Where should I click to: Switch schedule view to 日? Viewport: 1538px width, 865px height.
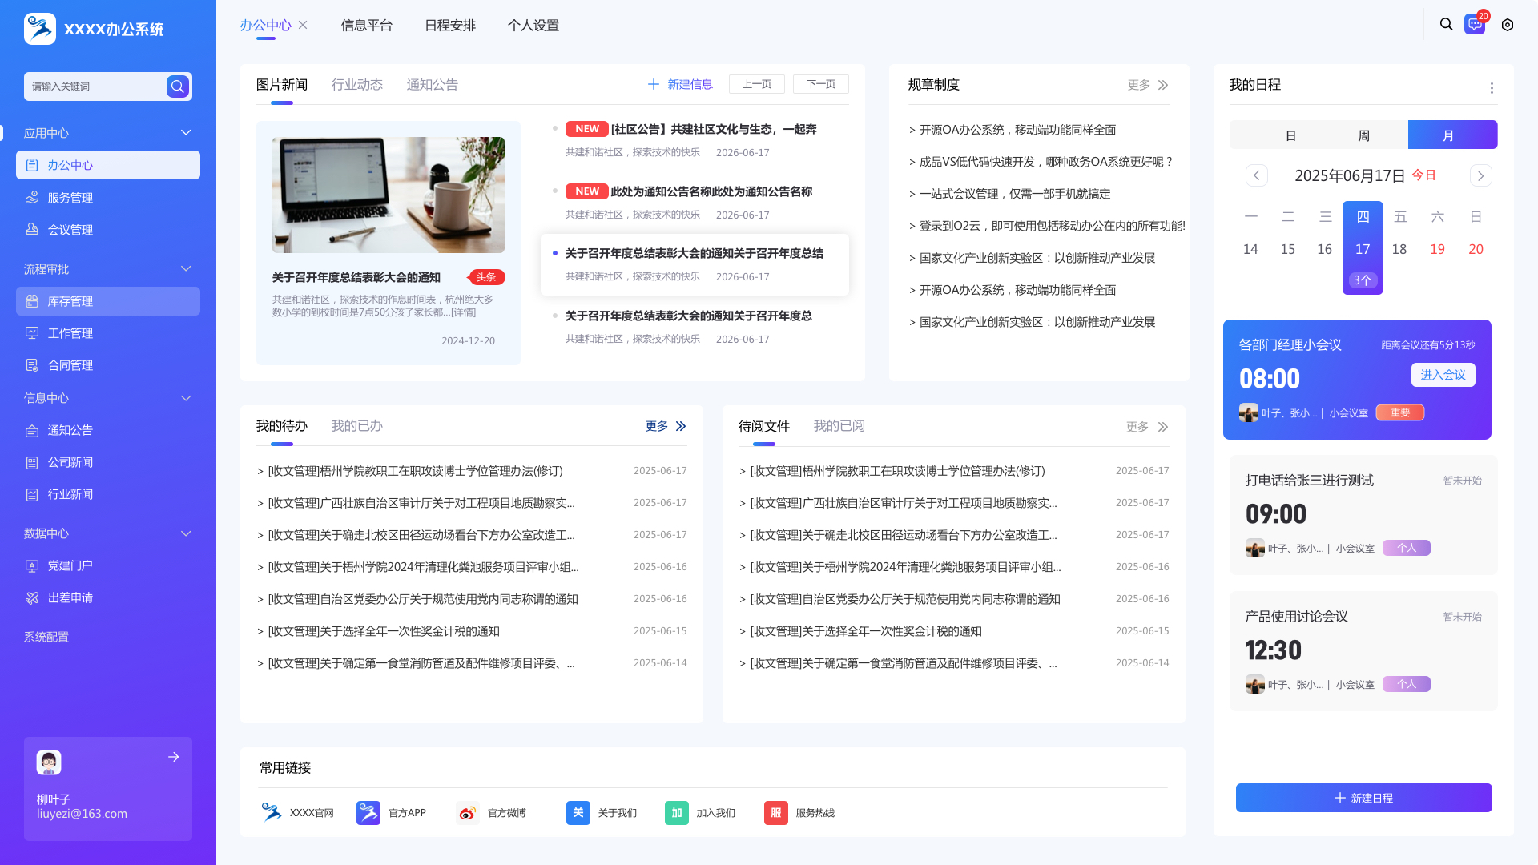1290,135
